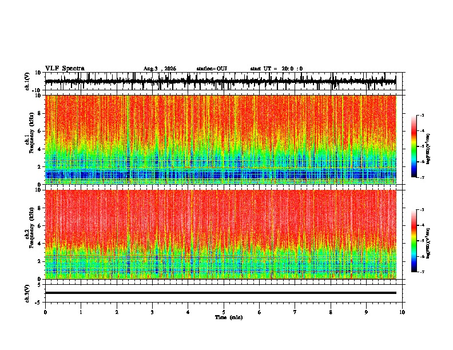This screenshot has height=350, width=453.
Task: Click the "VLF Spectra" title text
Action: pos(65,69)
